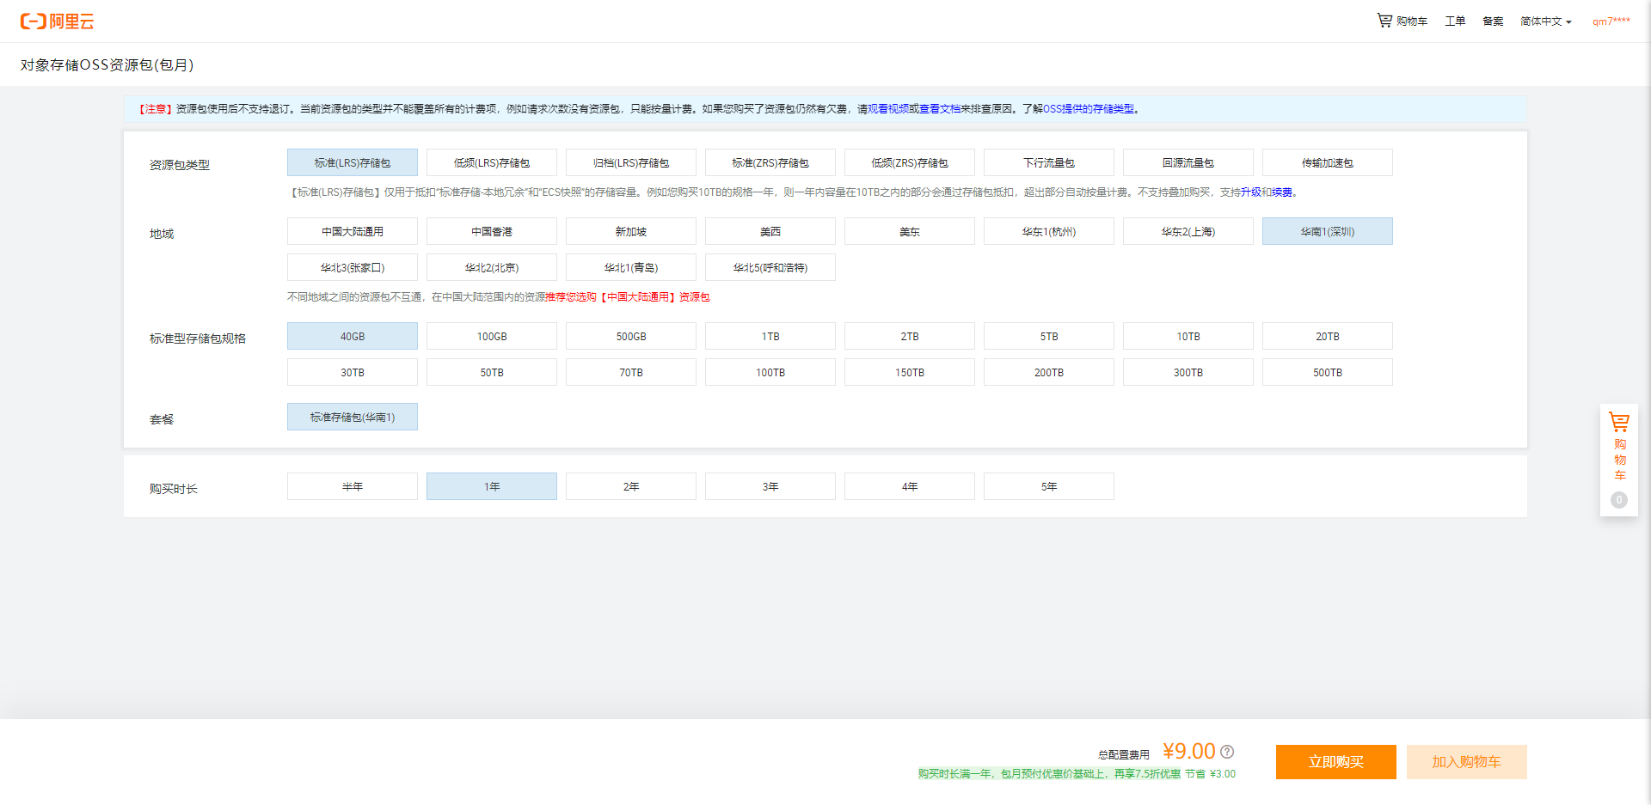Select the 标准存储包(华南1) package option
The image size is (1651, 805).
coord(353,417)
